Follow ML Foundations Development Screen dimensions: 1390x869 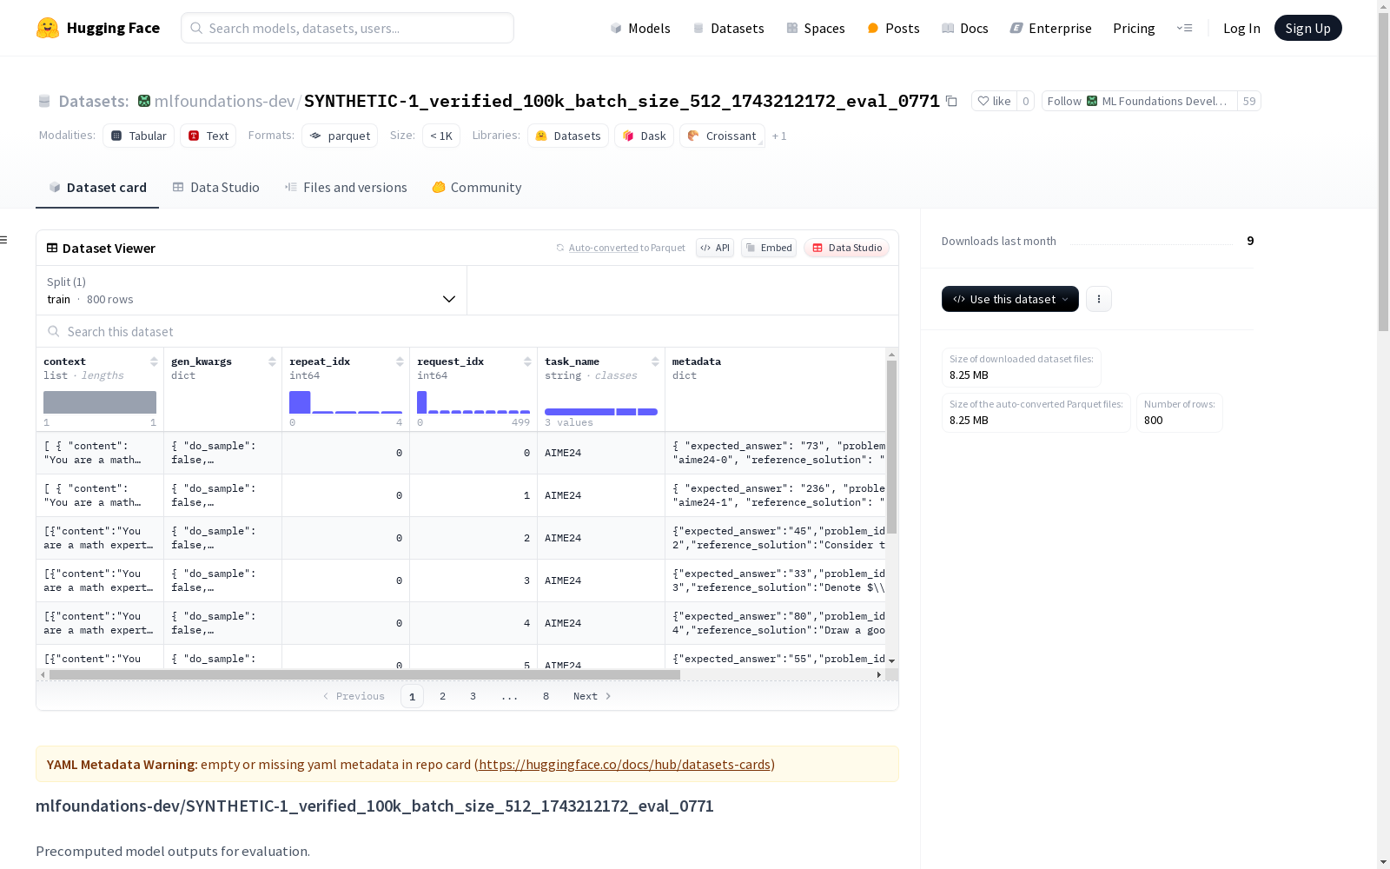tap(1140, 101)
